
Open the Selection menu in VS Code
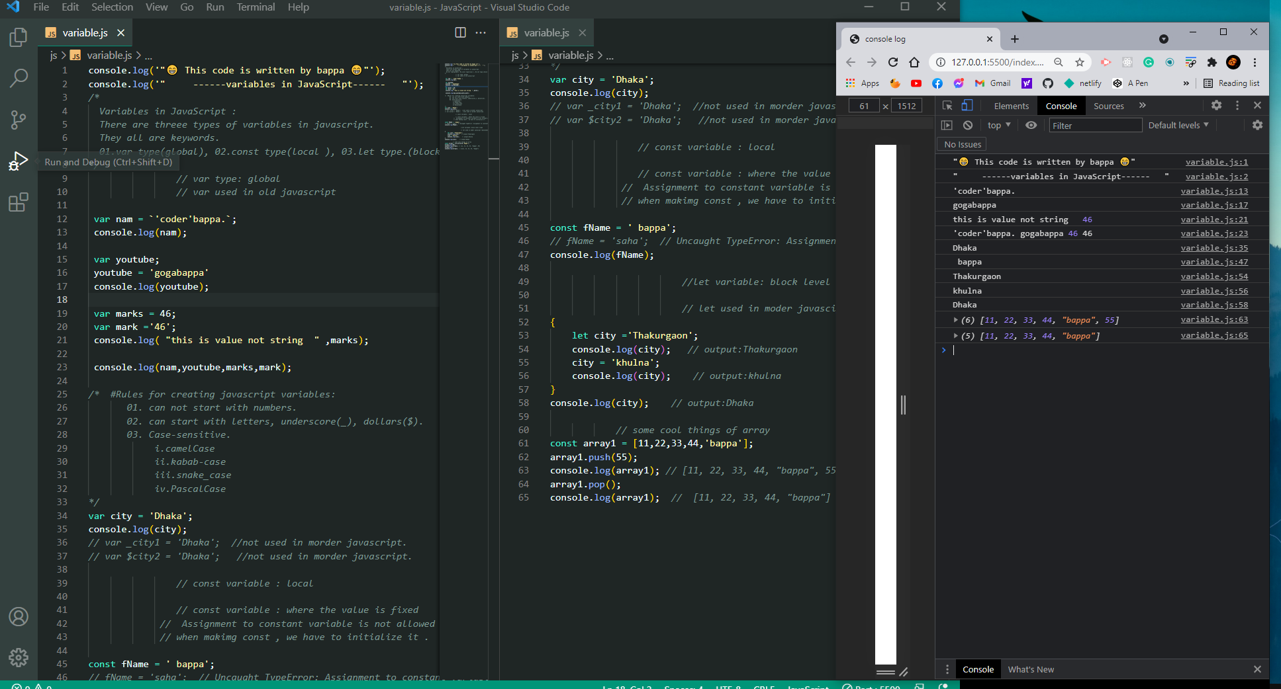click(x=112, y=7)
